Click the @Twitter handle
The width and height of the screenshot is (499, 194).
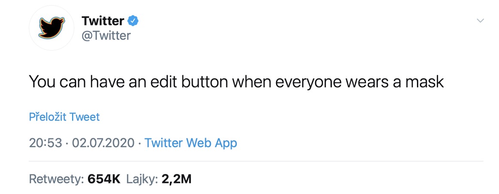point(106,35)
